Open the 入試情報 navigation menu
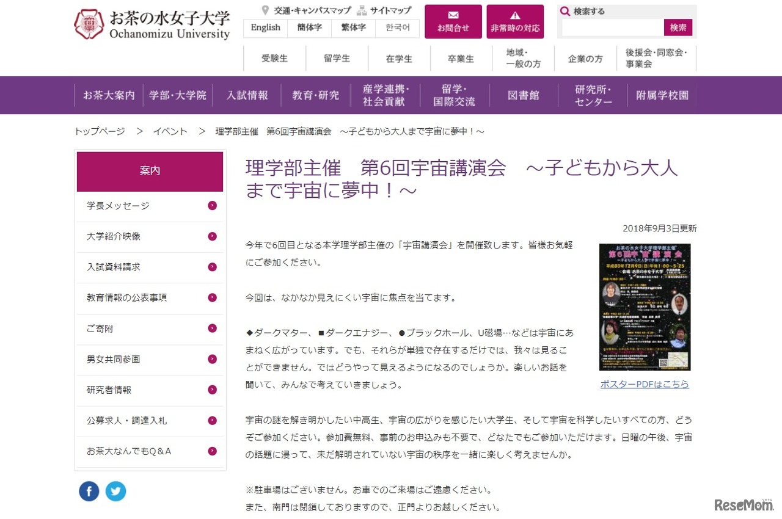The height and width of the screenshot is (519, 782). pos(247,95)
